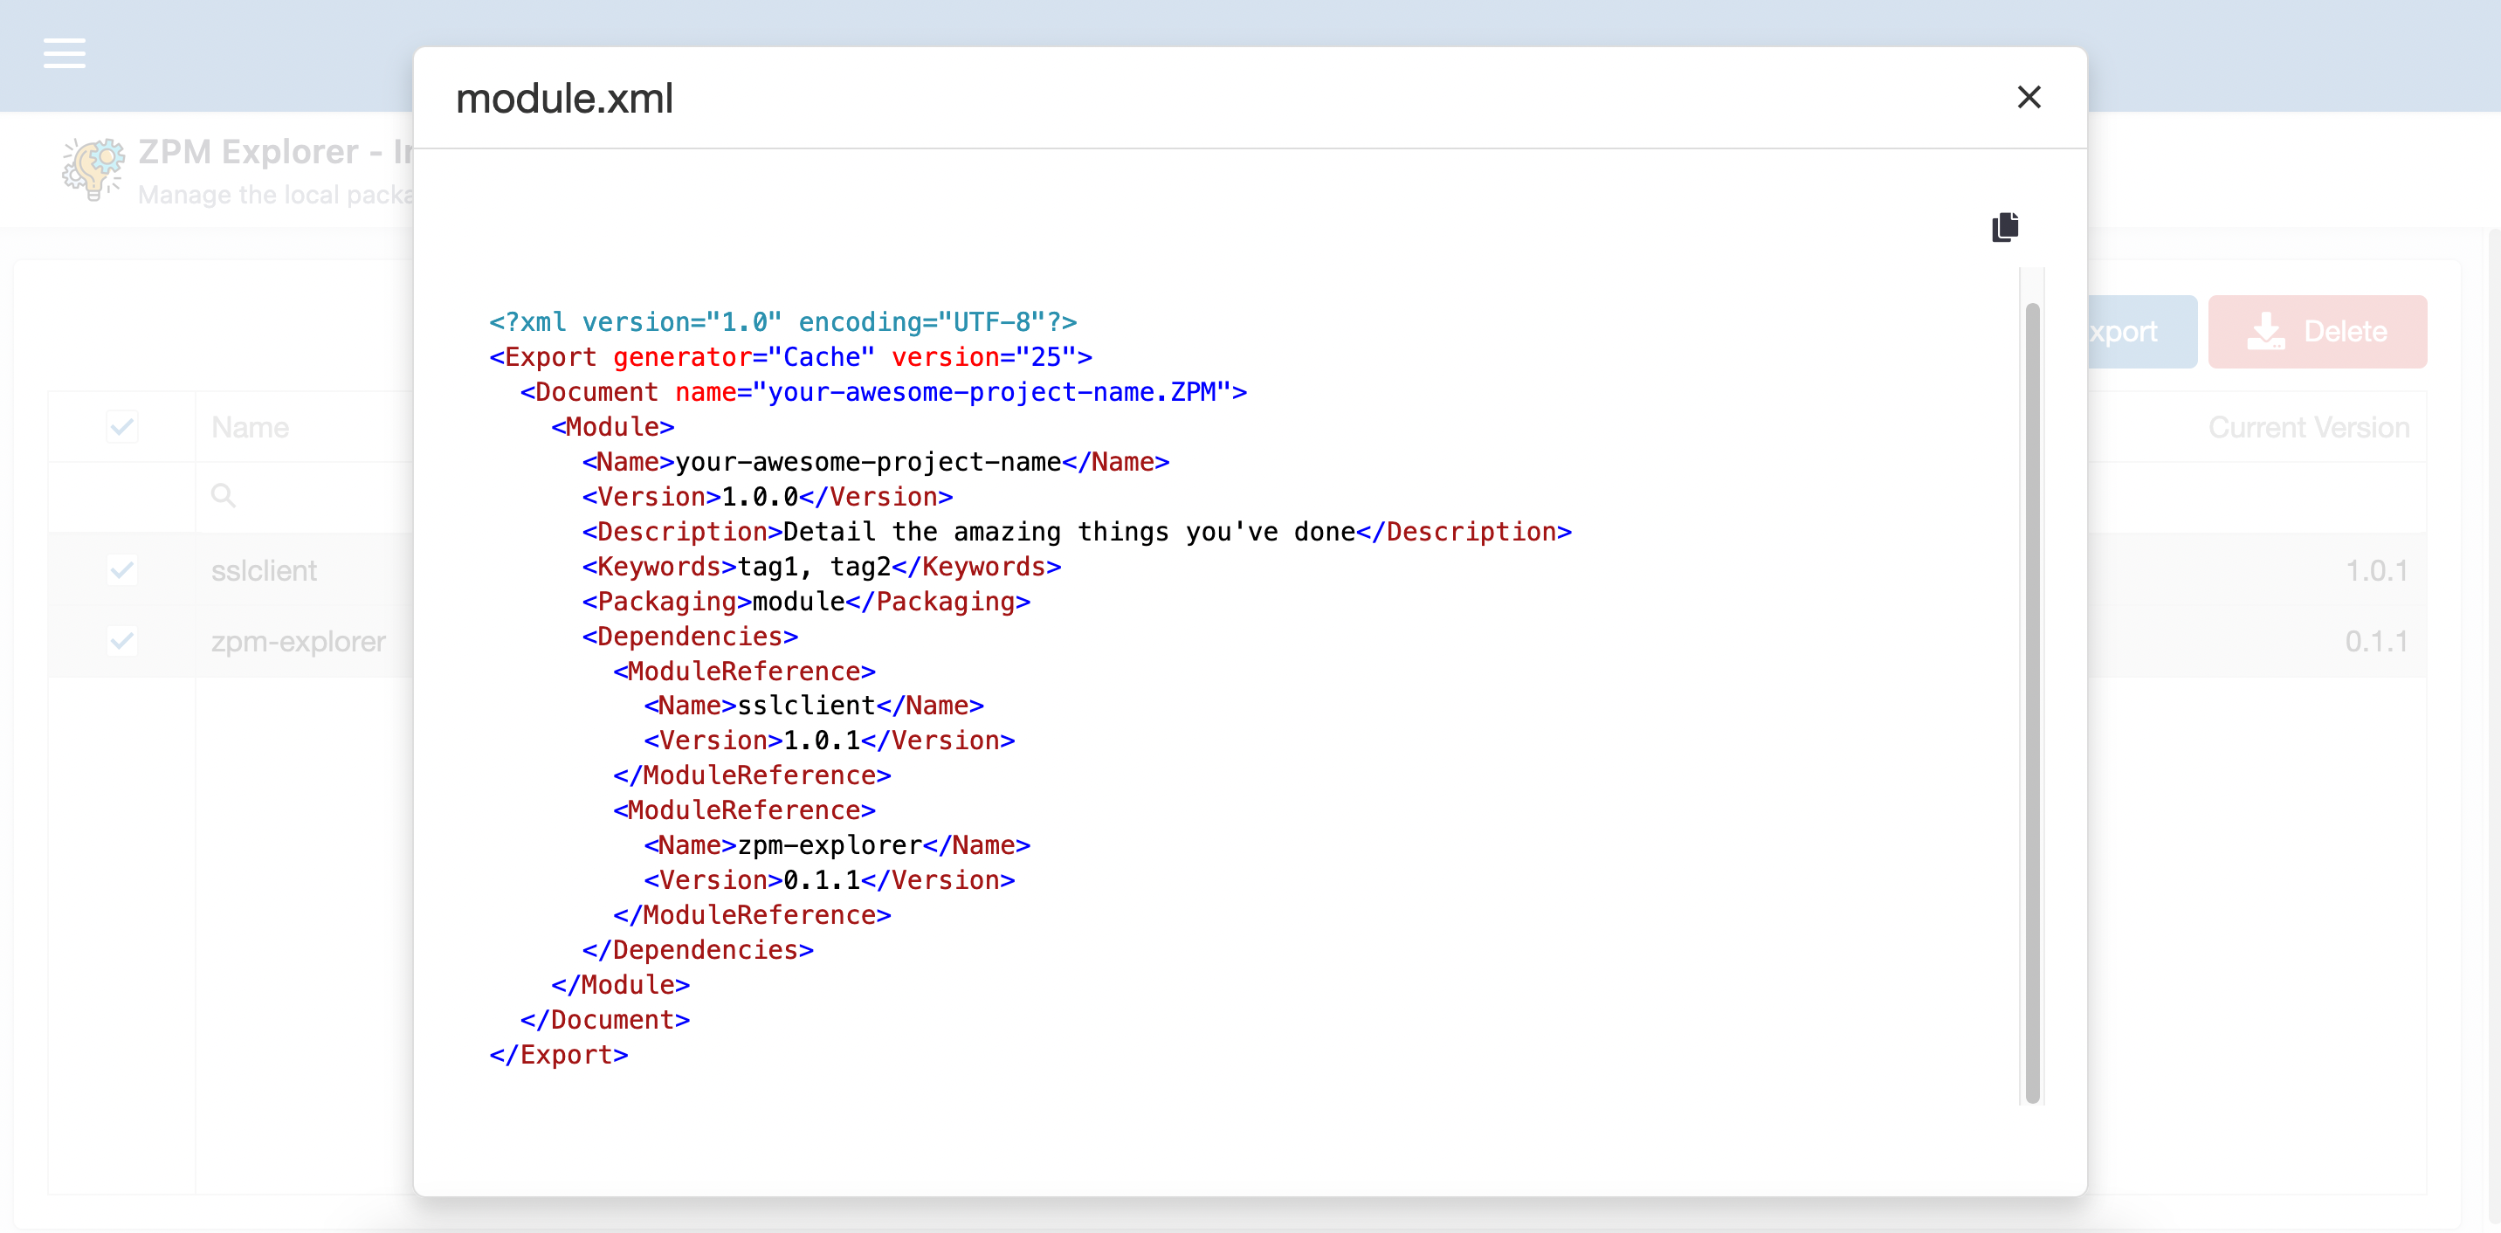Open the hamburger navigation menu

pos(64,53)
